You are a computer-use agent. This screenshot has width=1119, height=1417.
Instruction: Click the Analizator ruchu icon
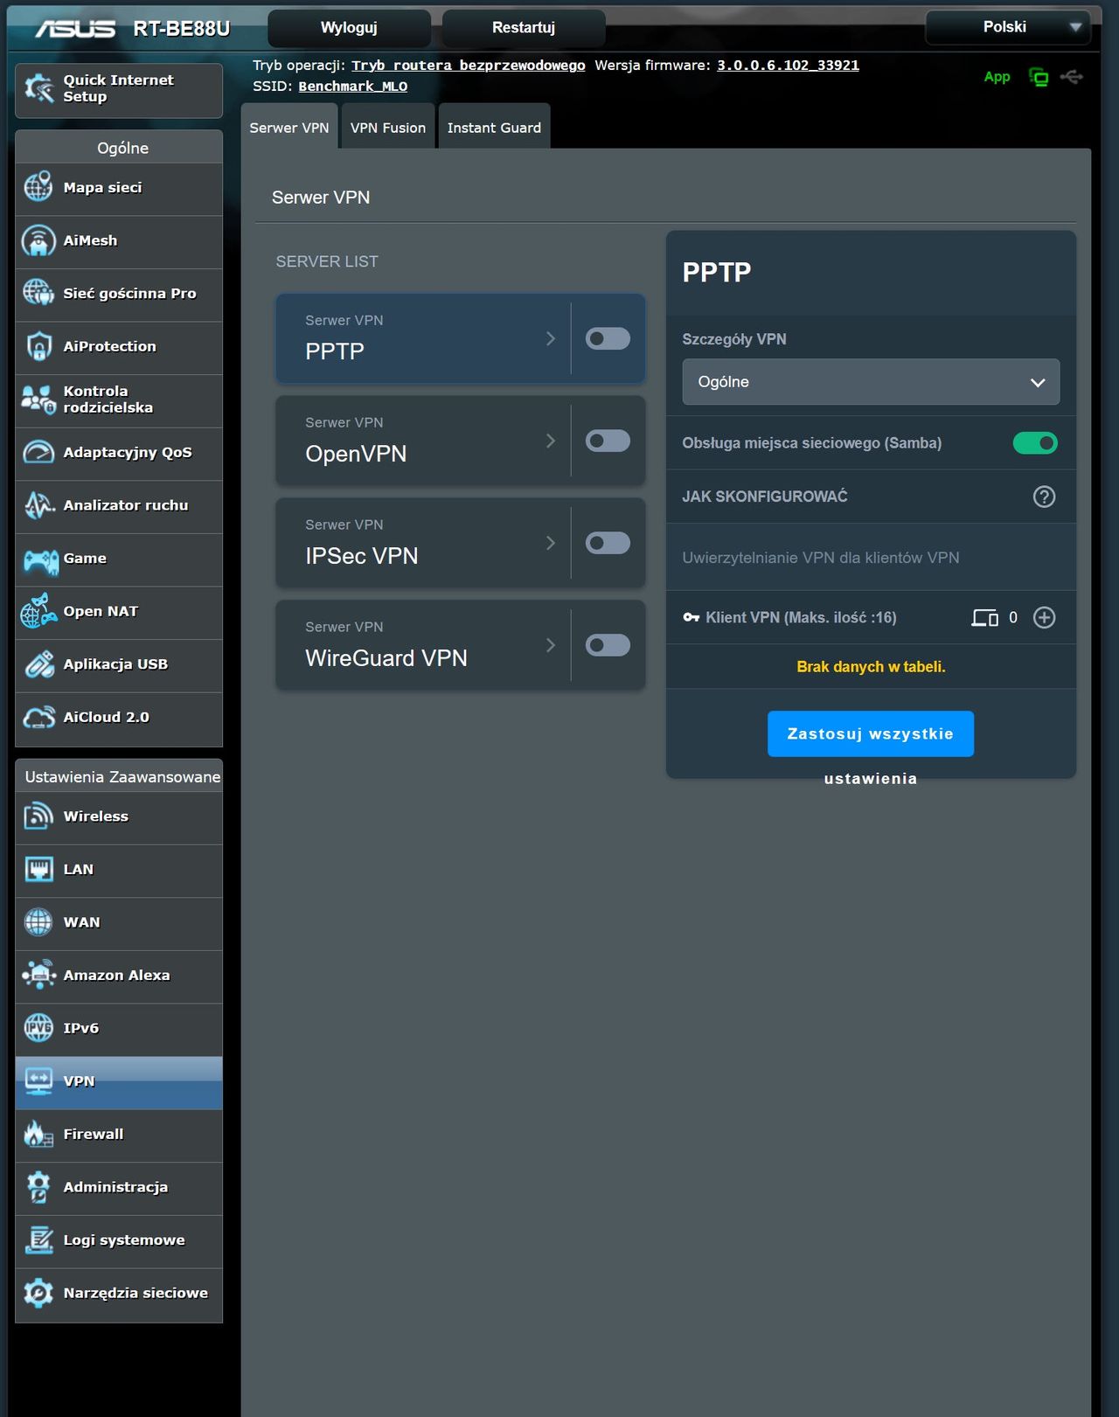(38, 505)
